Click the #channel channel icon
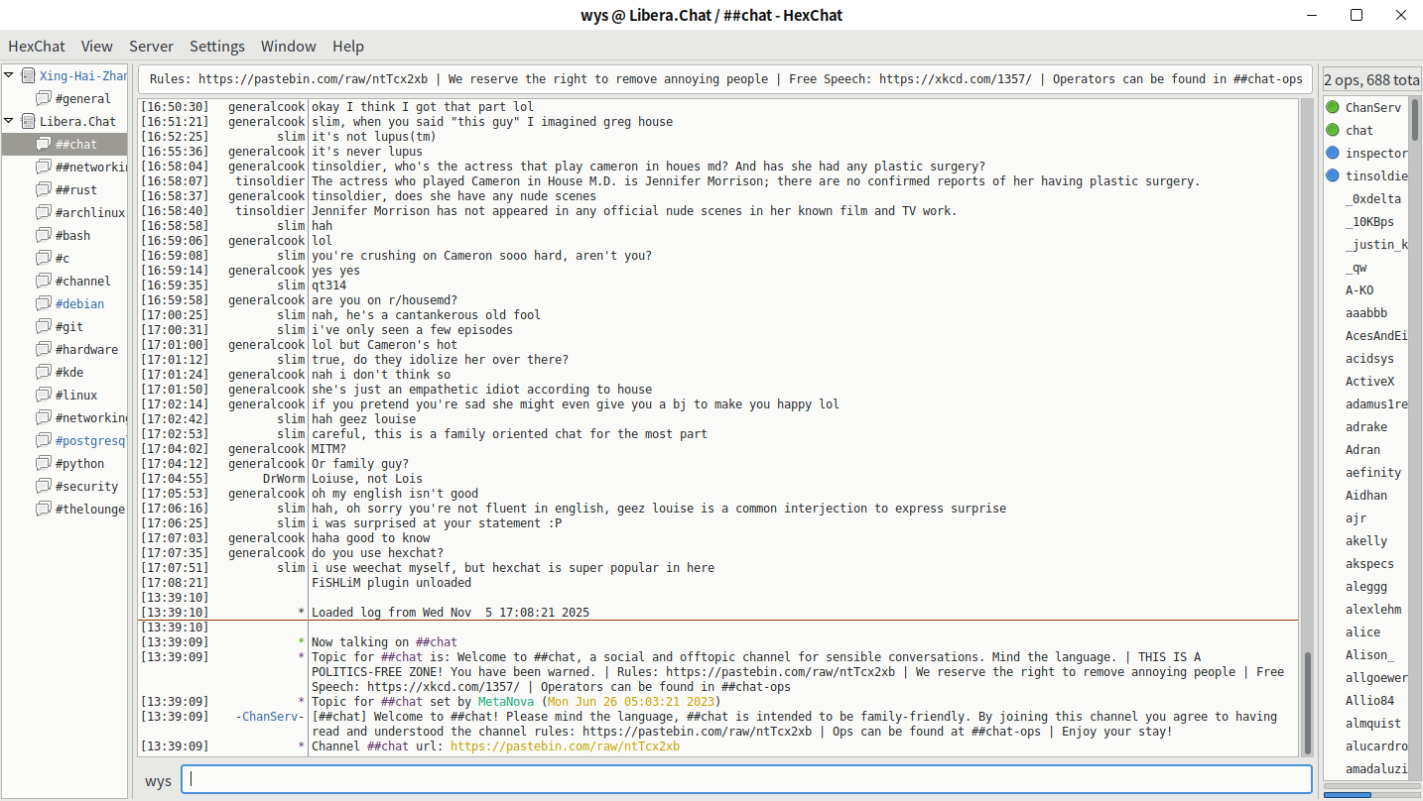1423x801 pixels. pos(44,281)
